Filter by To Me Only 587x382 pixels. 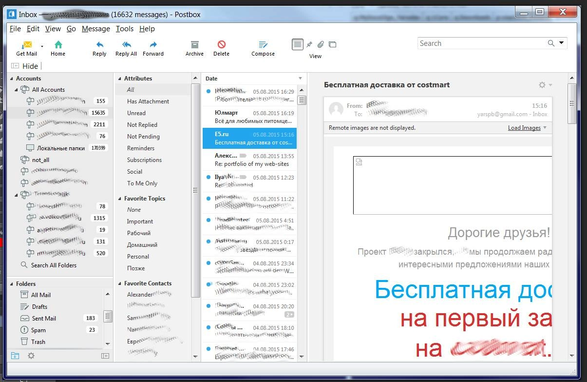pos(142,183)
